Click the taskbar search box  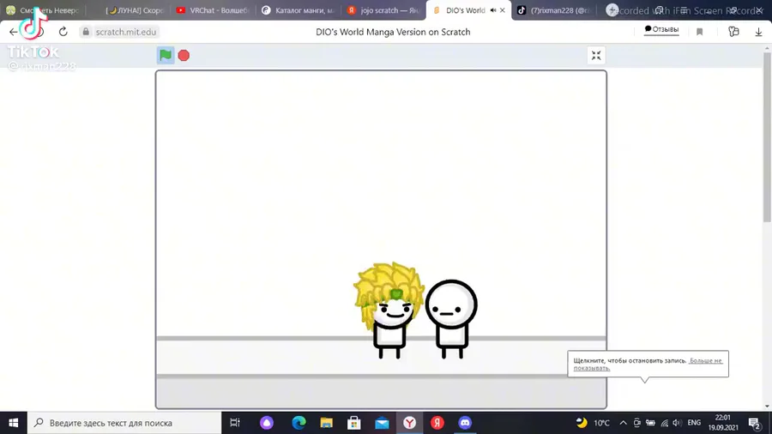124,423
